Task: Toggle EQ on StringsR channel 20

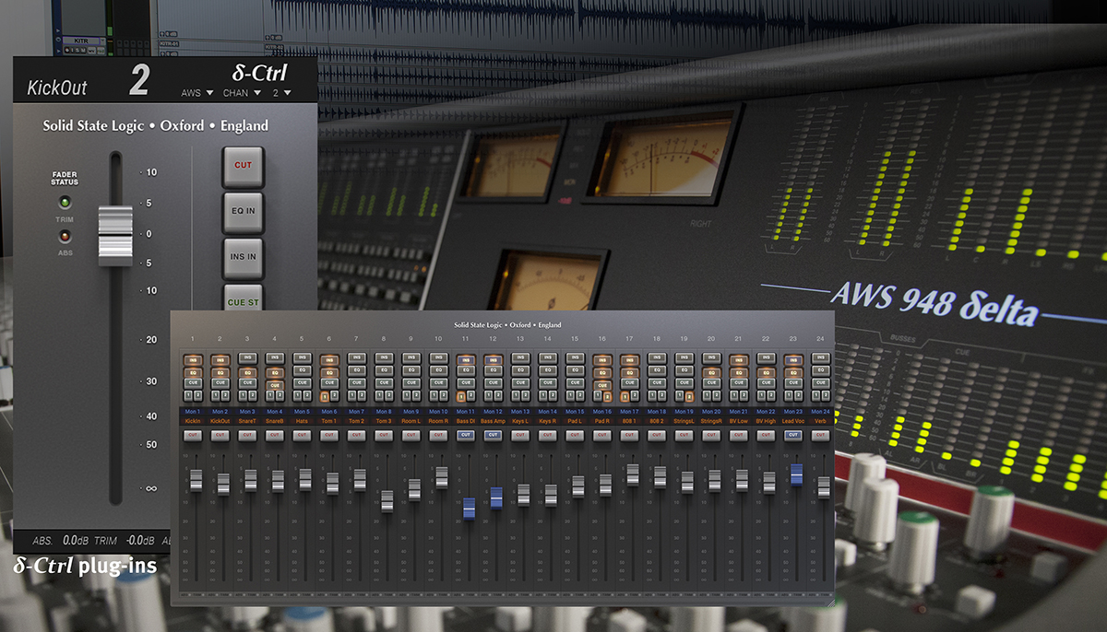Action: [x=711, y=372]
